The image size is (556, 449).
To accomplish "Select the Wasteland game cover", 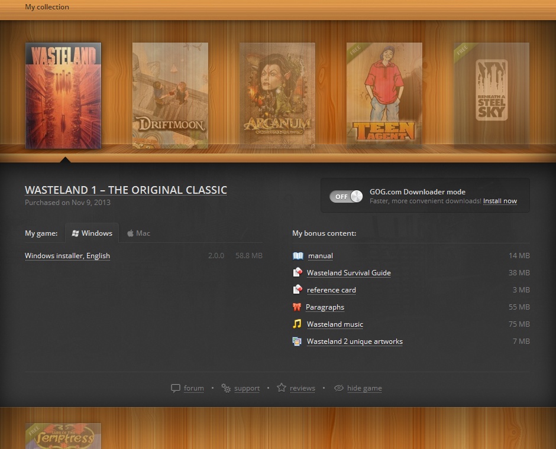I will click(x=63, y=96).
